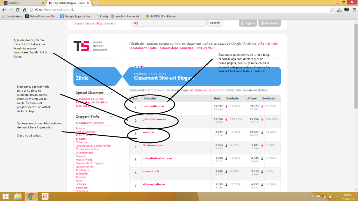Open the AGRESS IT Admin bookmark
Viewport: 358px width, 201px height.
(162, 16)
